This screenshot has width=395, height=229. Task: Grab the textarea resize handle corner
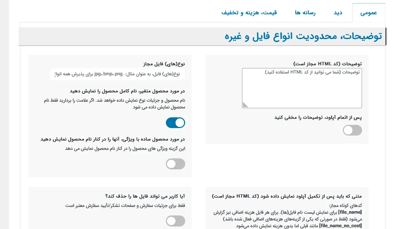(245, 105)
